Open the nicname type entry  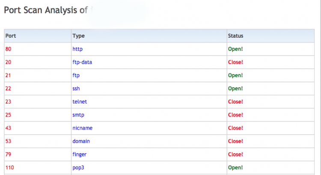click(x=82, y=128)
